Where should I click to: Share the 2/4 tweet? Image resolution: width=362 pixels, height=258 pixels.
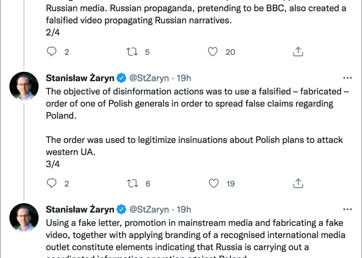pyautogui.click(x=298, y=52)
